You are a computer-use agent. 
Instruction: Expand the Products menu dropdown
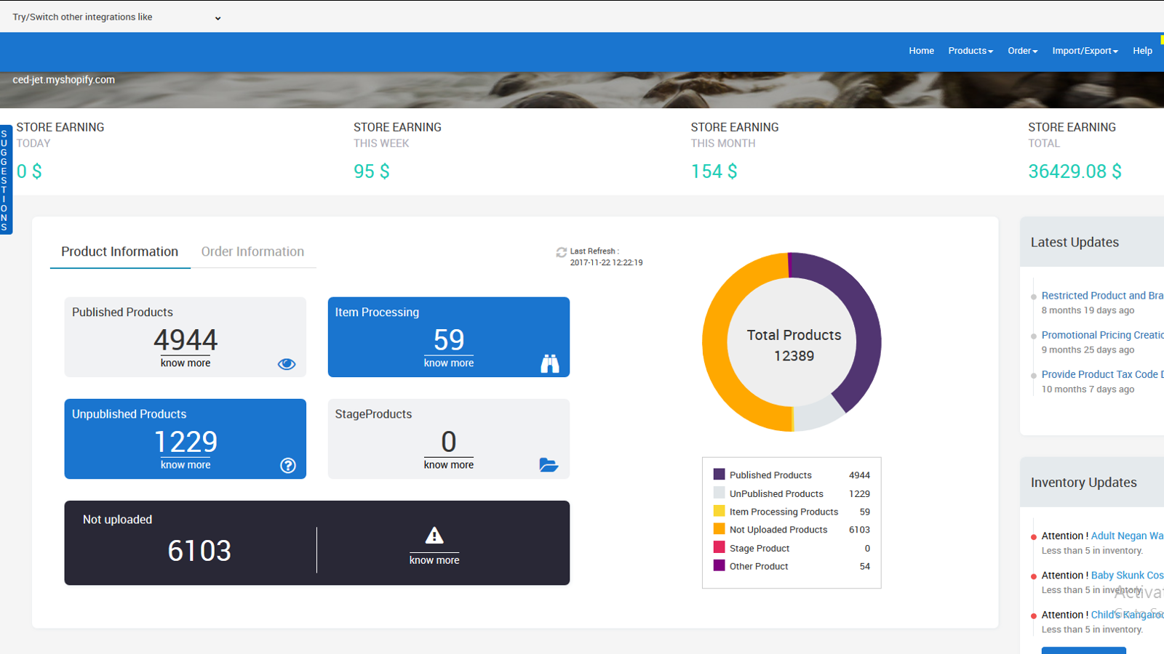970,51
